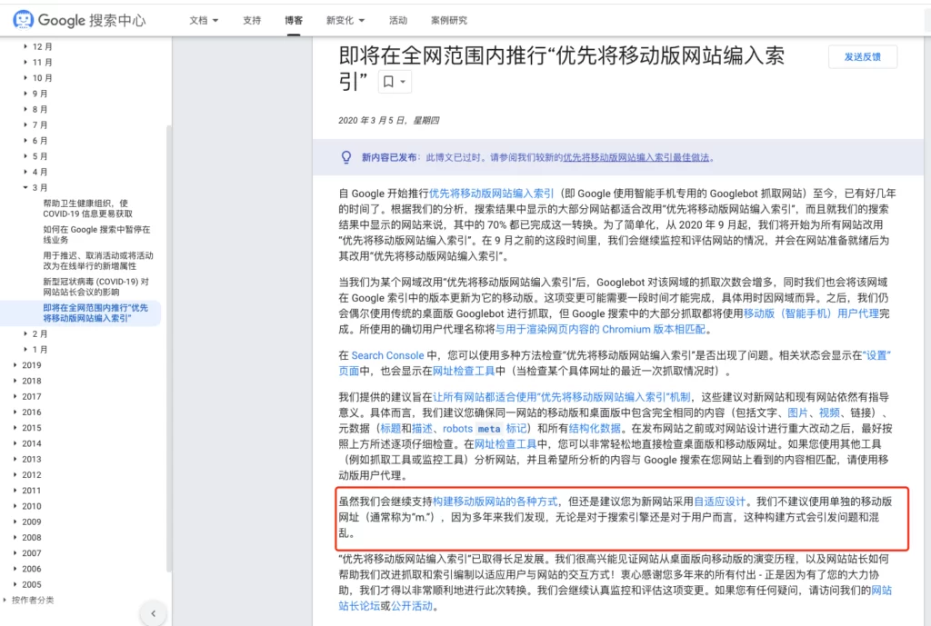Click the left sidebar scrollbar

pyautogui.click(x=168, y=347)
